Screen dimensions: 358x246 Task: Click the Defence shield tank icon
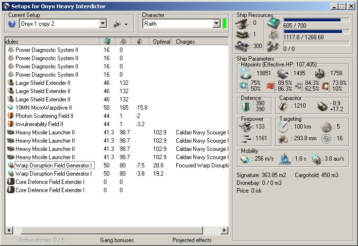(245, 106)
